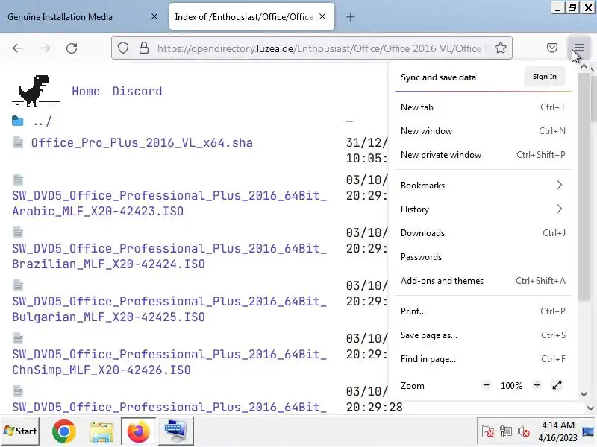Expand the Bookmarks submenu
597x447 pixels.
click(x=483, y=185)
